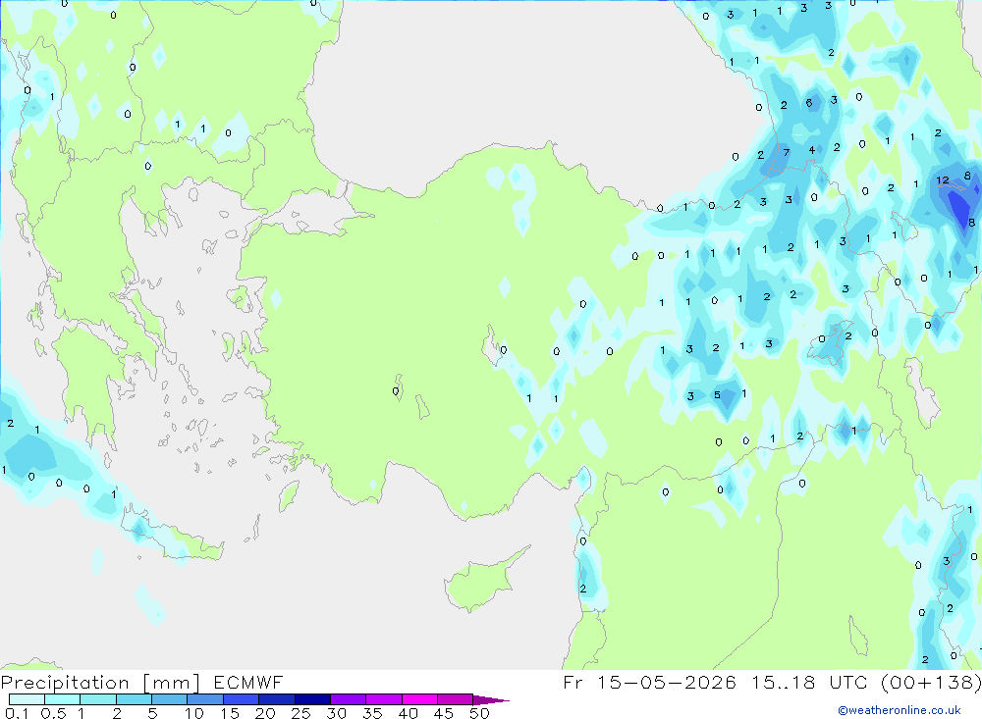Viewport: 982px width, 719px height.
Task: Click the forecast offset (00+138)
Action: [931, 682]
